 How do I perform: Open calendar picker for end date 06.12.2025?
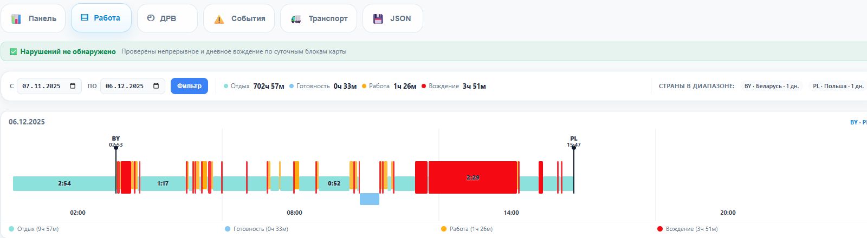click(156, 86)
